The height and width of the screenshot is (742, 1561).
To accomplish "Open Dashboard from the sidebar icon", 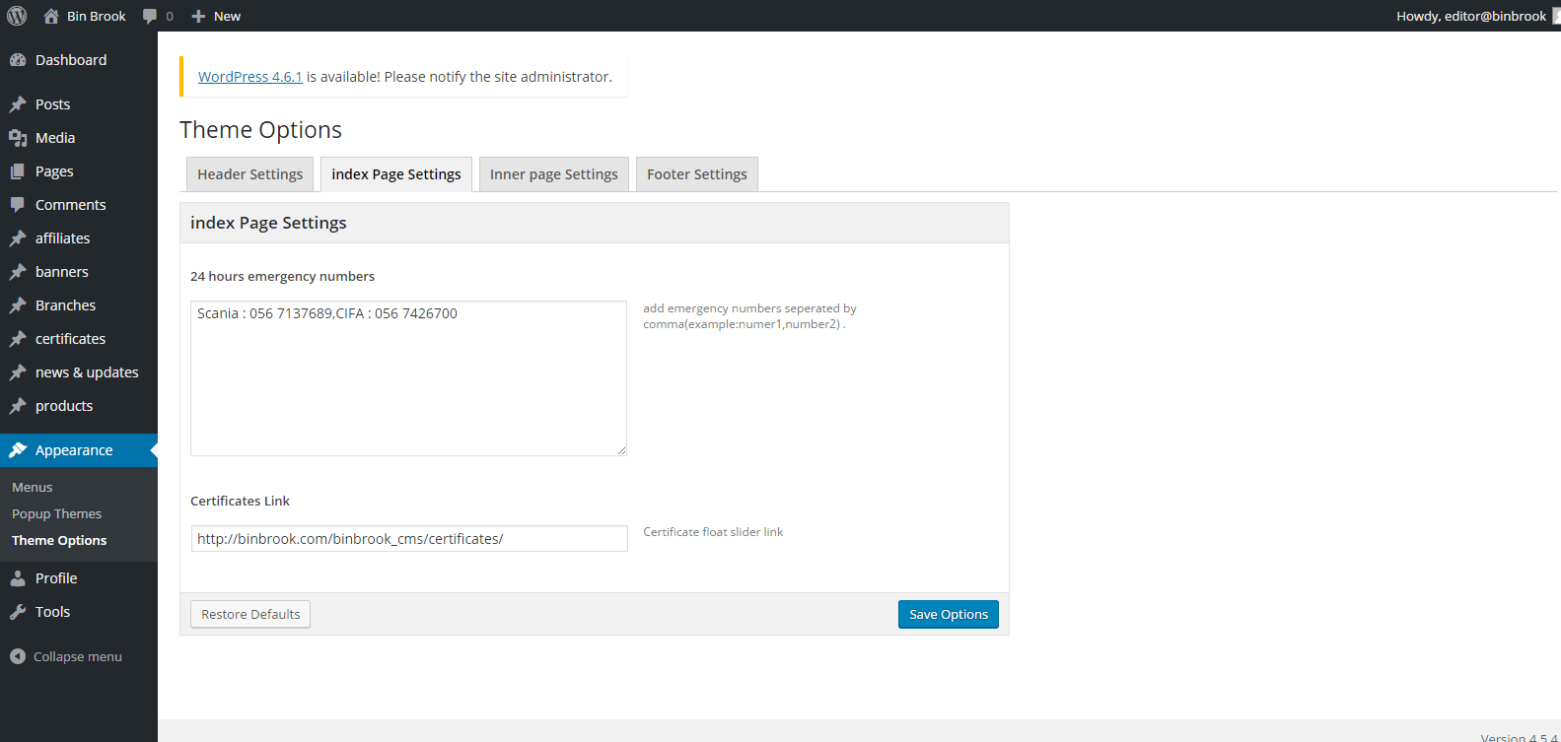I will (18, 60).
